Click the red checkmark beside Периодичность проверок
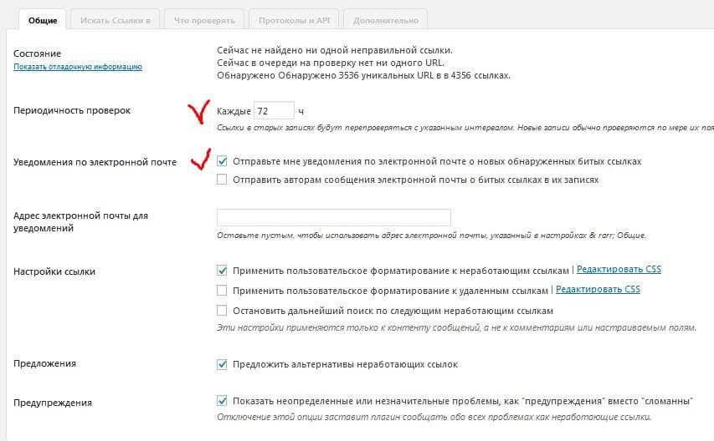Screen dimensions: 714x441 click(x=198, y=112)
